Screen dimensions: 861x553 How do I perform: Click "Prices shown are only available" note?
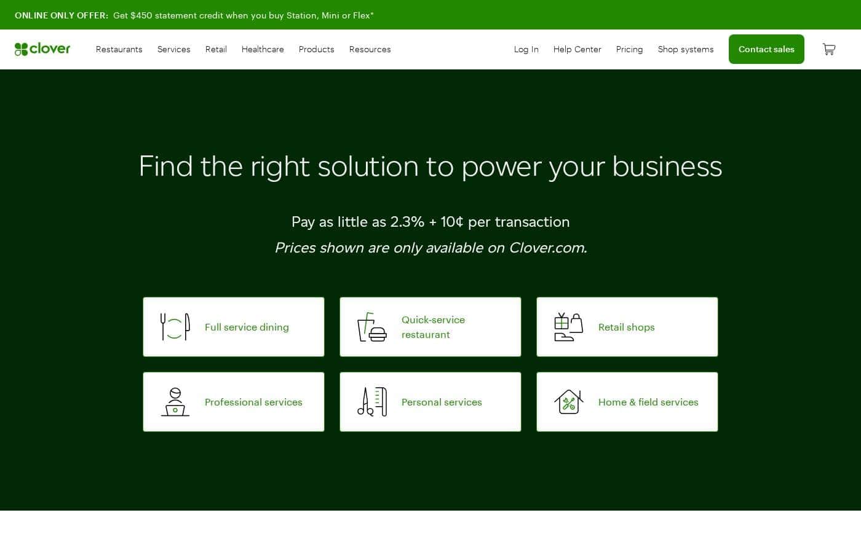(x=430, y=248)
